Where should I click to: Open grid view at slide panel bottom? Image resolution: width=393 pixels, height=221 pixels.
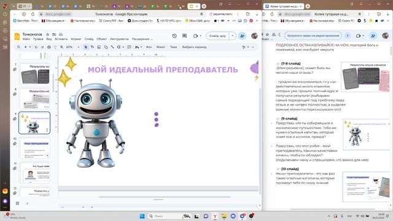[17, 203]
